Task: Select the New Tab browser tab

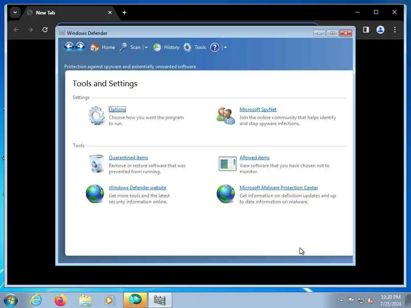Action: [69, 12]
